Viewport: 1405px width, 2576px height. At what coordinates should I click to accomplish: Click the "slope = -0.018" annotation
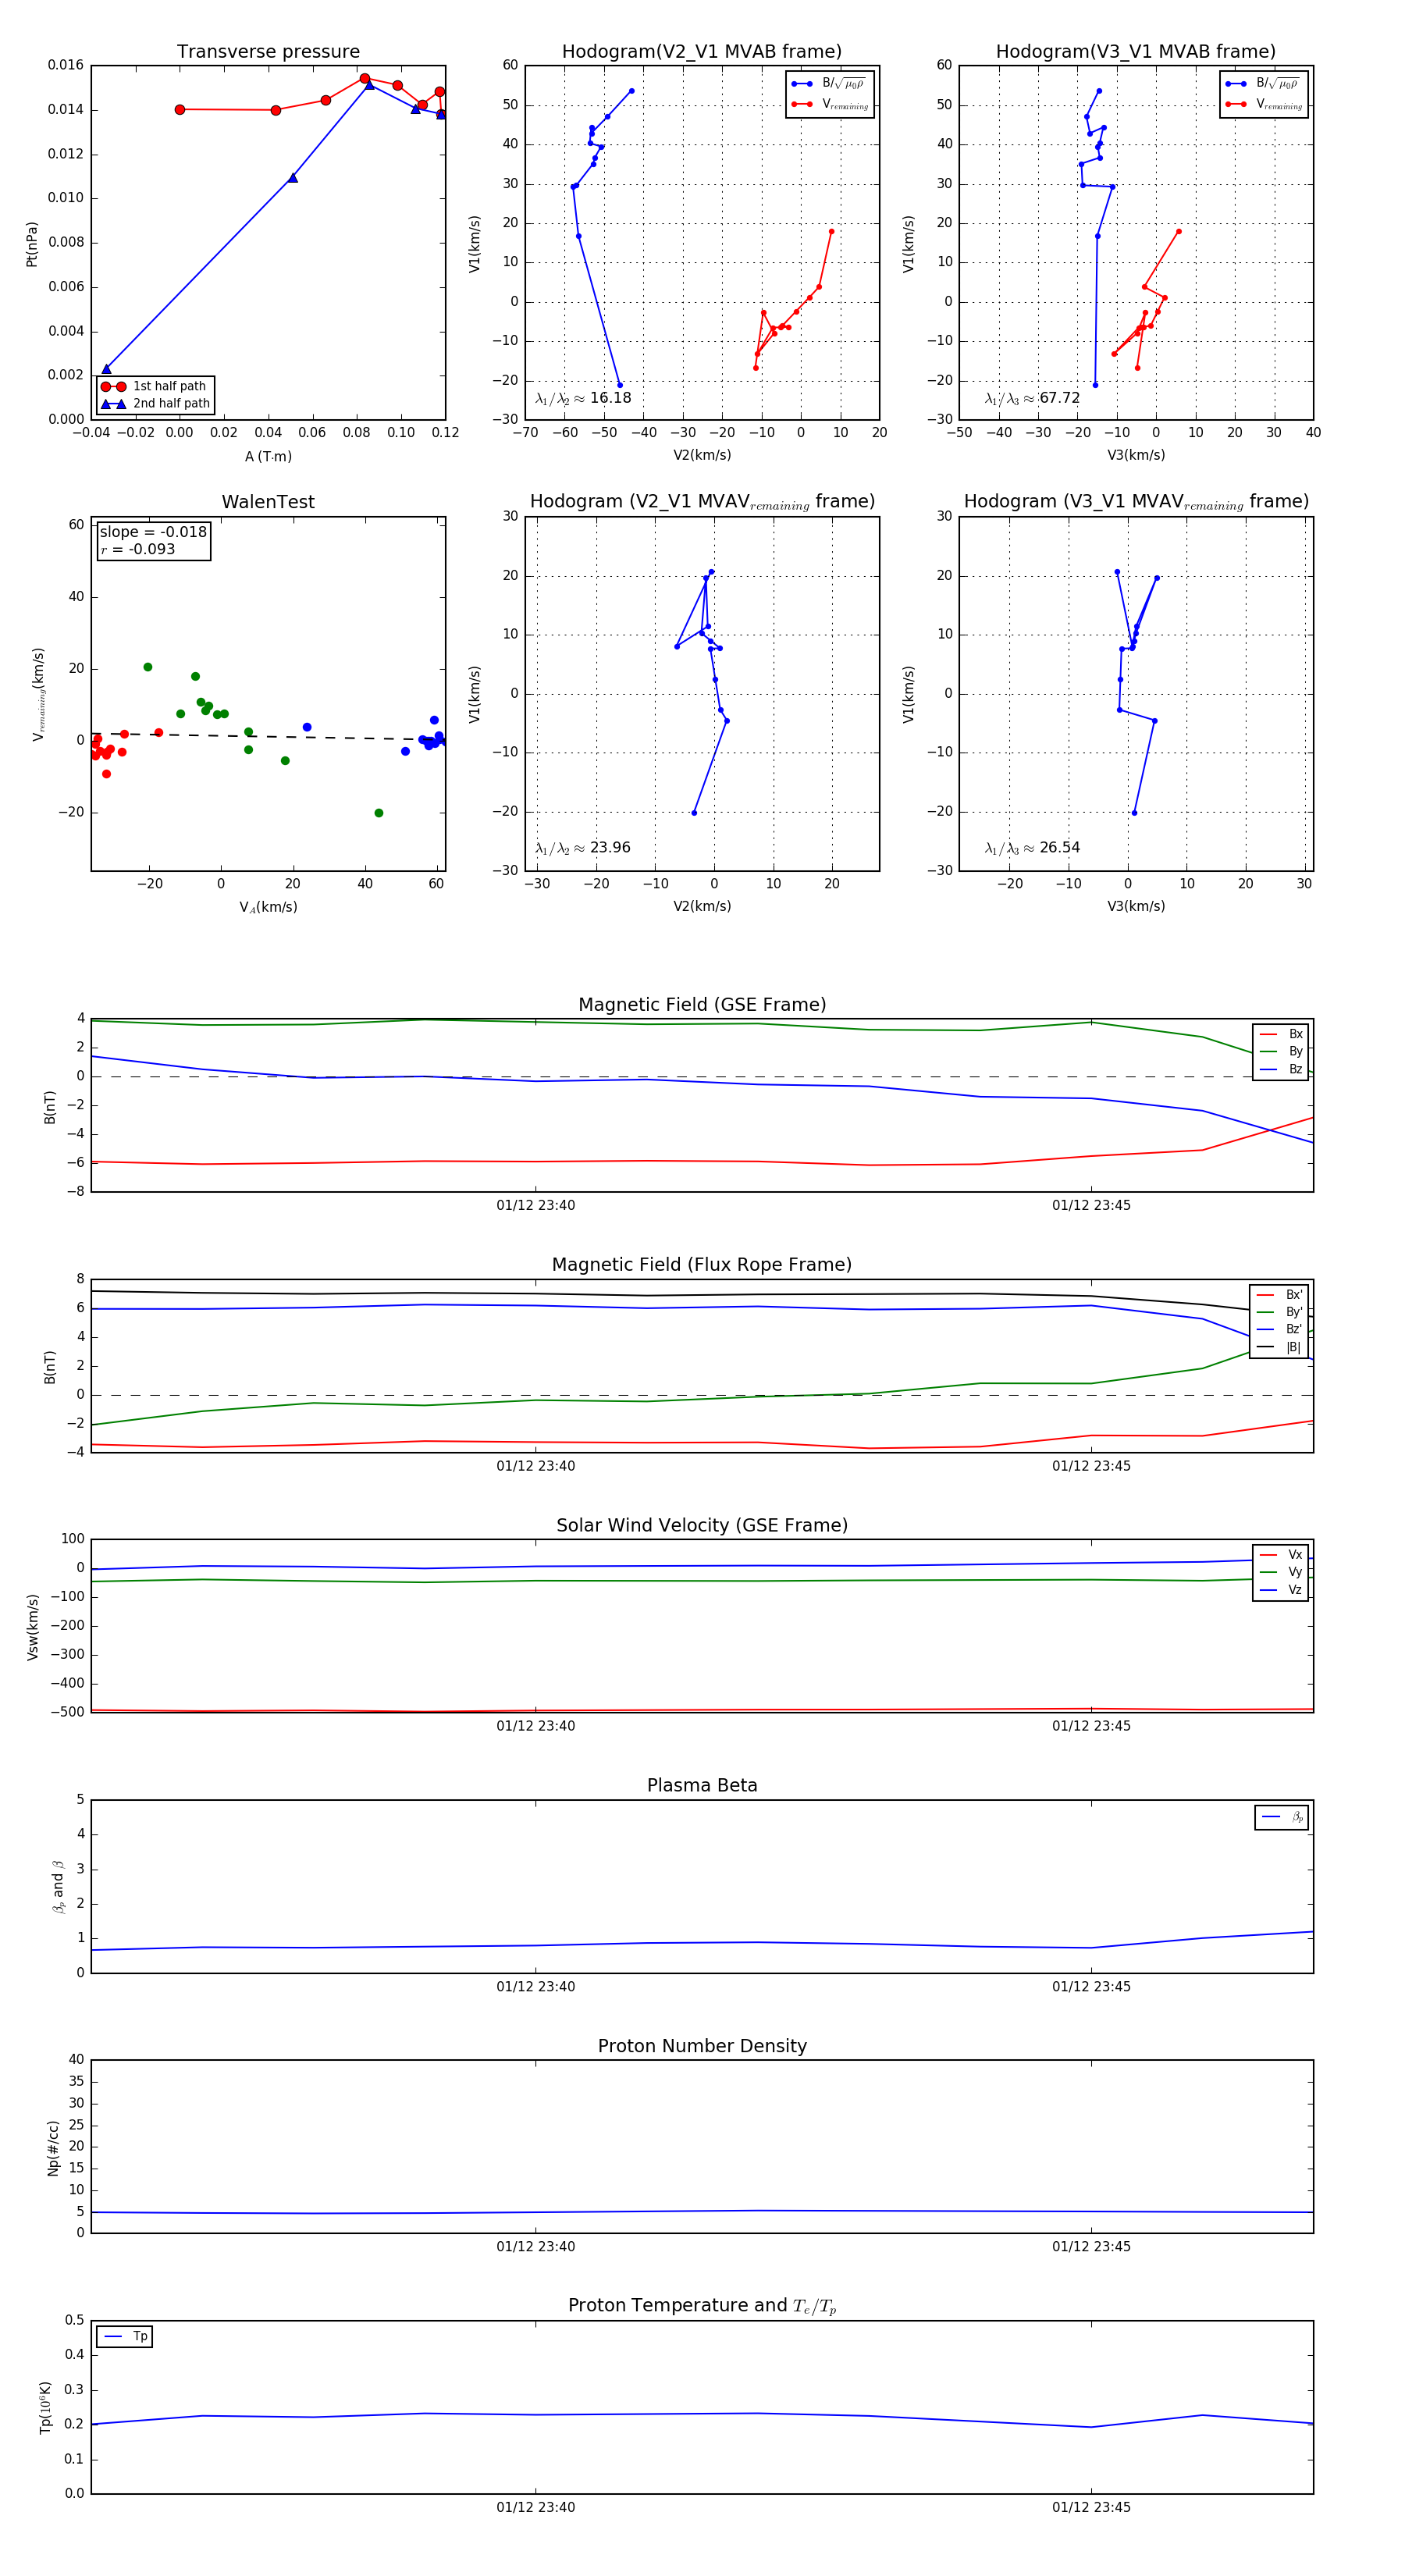[x=153, y=532]
